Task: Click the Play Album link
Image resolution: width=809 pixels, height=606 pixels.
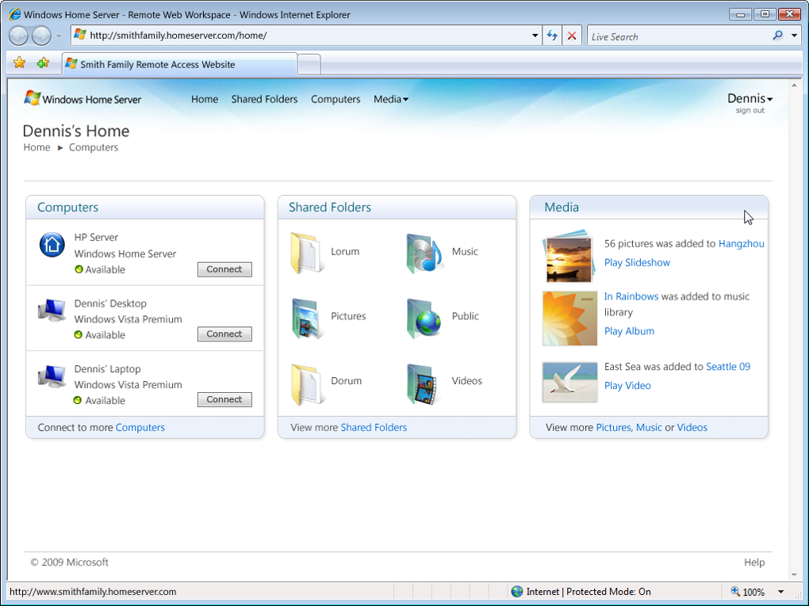Action: click(629, 331)
